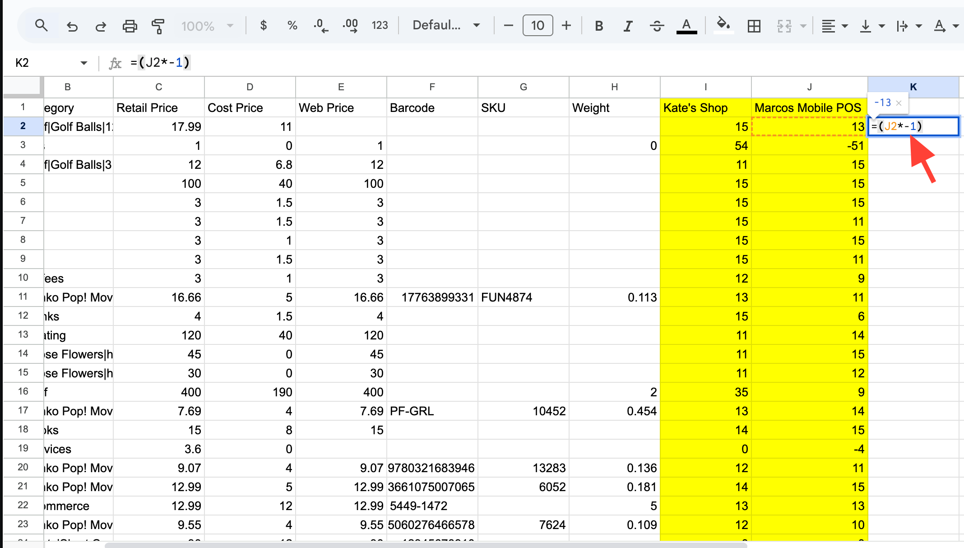Format as currency with dollar icon
The width and height of the screenshot is (964, 548).
coord(264,25)
